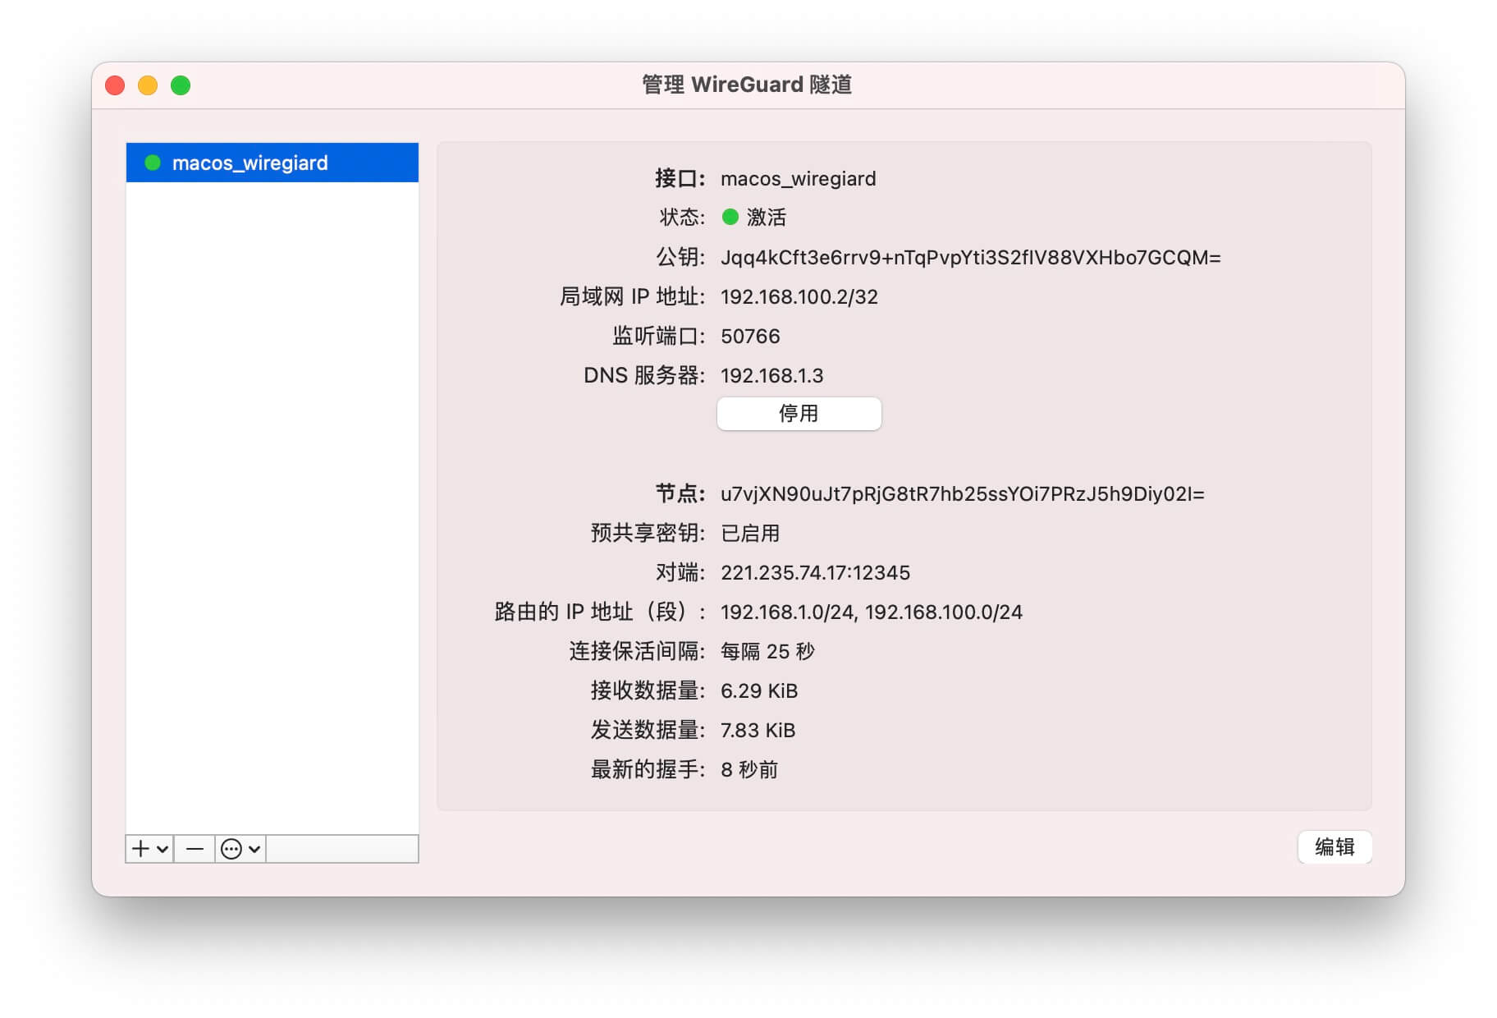Click the allowed IPs 192.168.1.0/24, 192.168.100.0/24

pyautogui.click(x=872, y=612)
